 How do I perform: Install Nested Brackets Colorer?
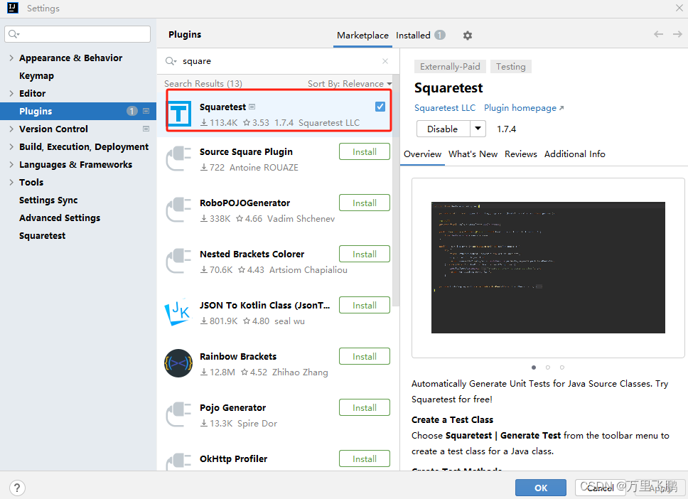pos(364,254)
